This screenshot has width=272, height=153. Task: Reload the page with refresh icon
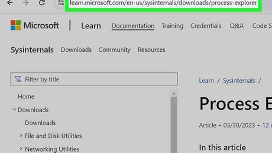coord(41,3)
